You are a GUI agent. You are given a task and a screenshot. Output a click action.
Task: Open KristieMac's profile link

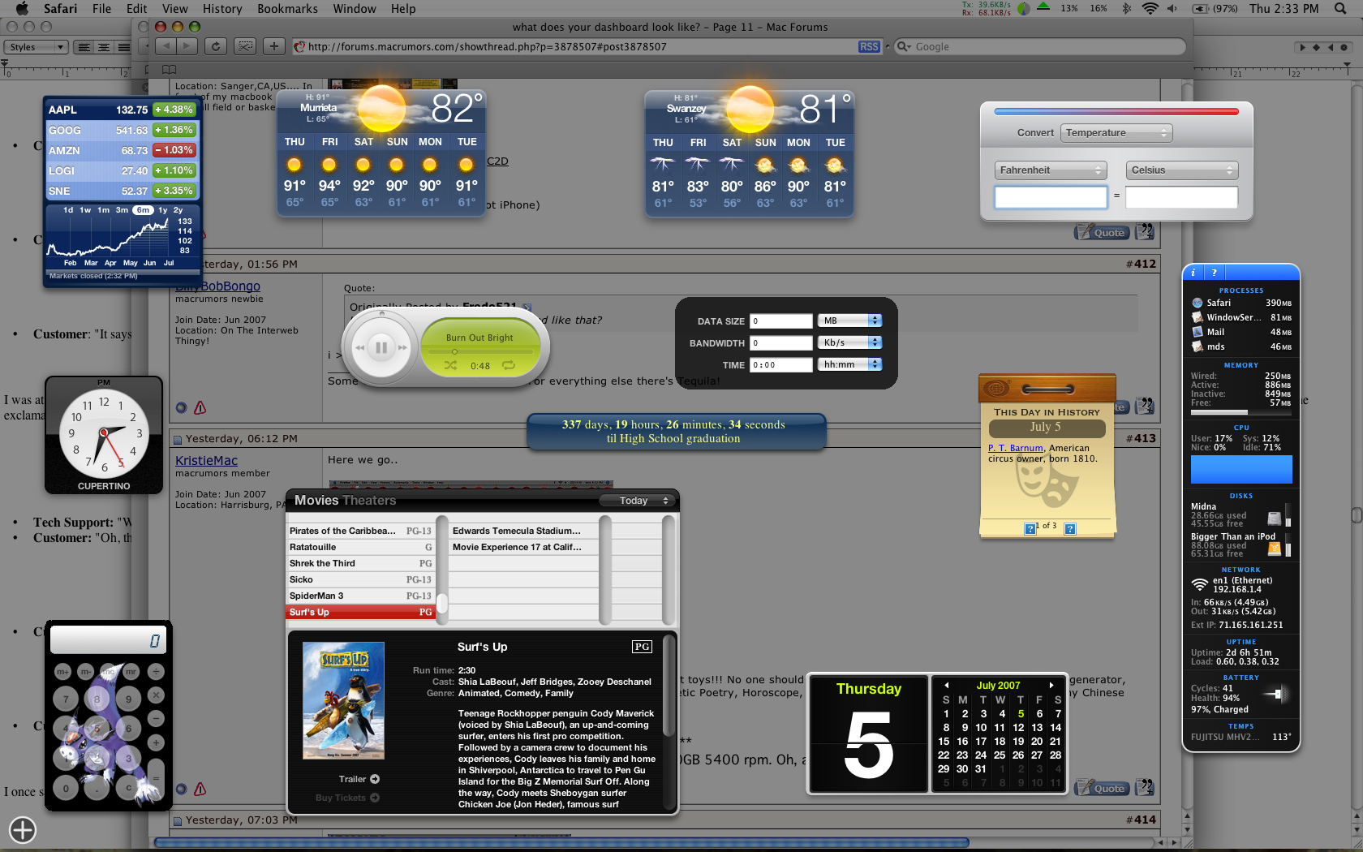(207, 461)
